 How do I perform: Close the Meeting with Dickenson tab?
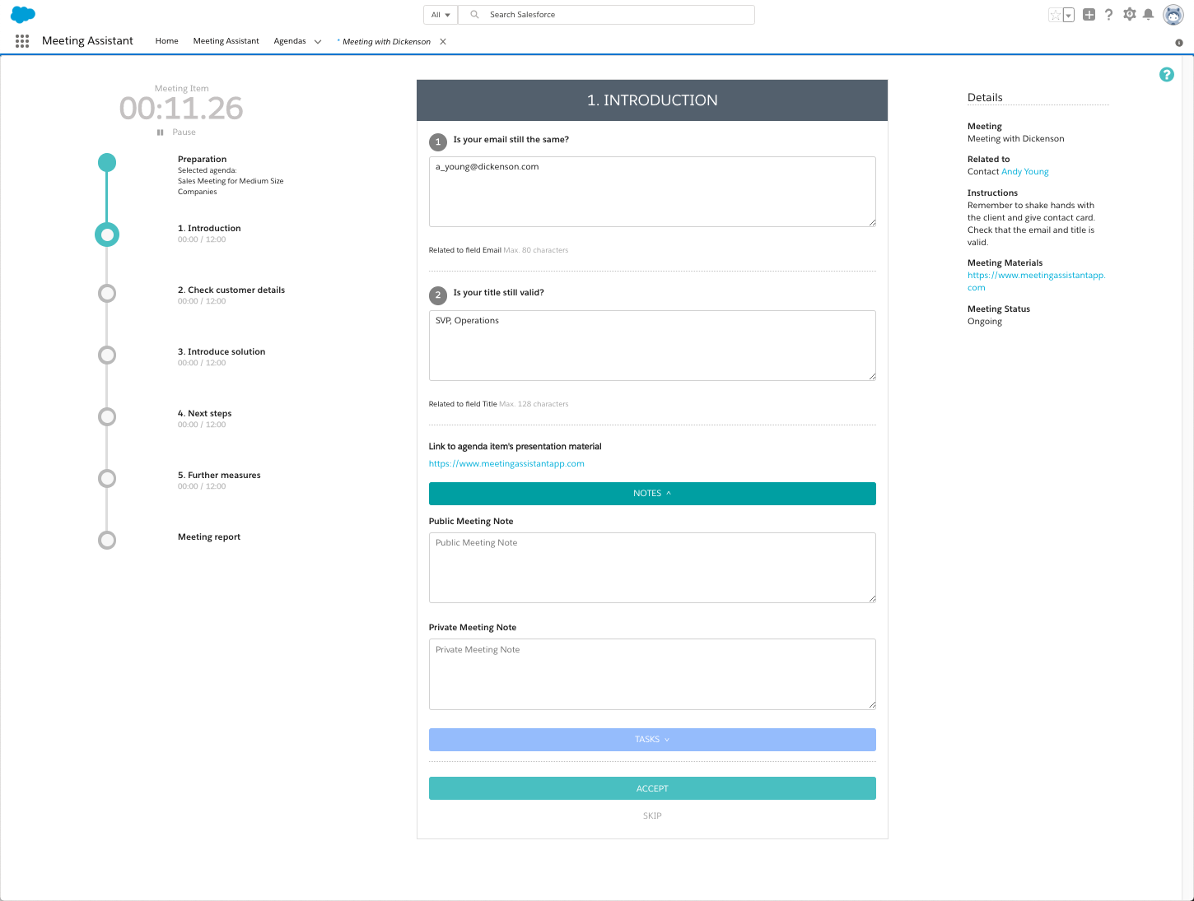443,41
